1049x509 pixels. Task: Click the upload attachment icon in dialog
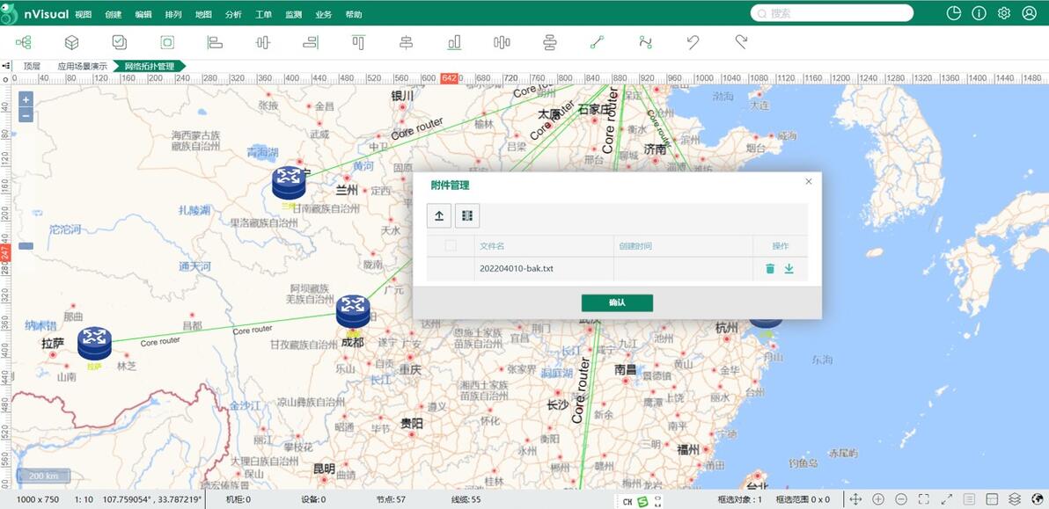click(439, 215)
